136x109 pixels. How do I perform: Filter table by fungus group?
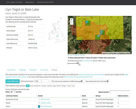(64, 86)
